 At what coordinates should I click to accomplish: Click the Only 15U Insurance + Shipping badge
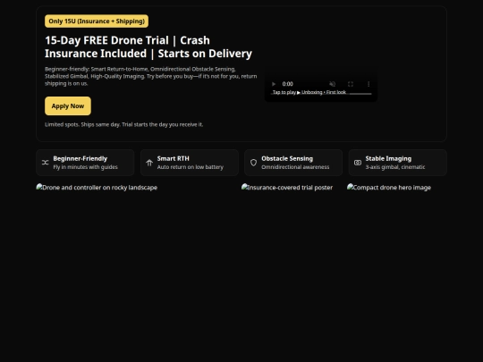(x=97, y=21)
